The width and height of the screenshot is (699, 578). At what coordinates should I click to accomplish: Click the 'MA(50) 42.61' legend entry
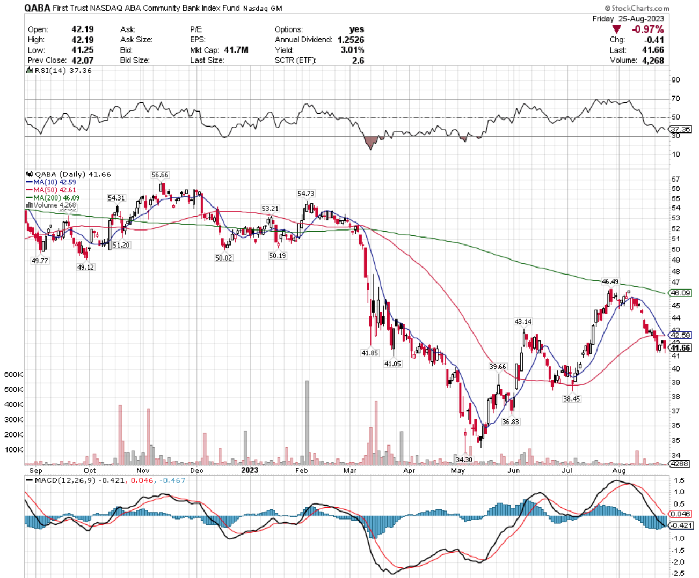55,190
